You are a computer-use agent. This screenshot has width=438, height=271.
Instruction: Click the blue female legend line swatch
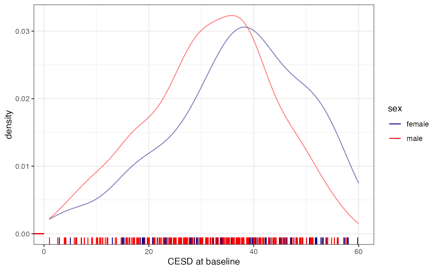[x=395, y=124]
